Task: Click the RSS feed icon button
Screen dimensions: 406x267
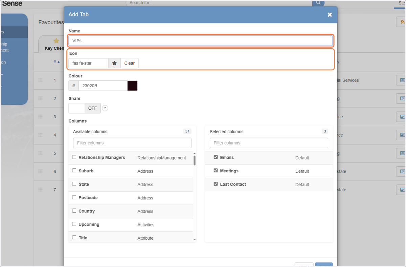Action: (402, 22)
